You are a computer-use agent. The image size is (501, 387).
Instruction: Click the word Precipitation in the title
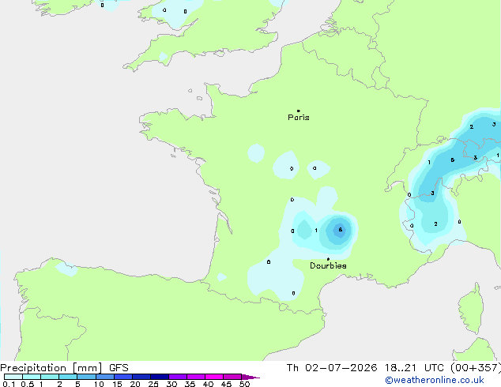pyautogui.click(x=33, y=368)
